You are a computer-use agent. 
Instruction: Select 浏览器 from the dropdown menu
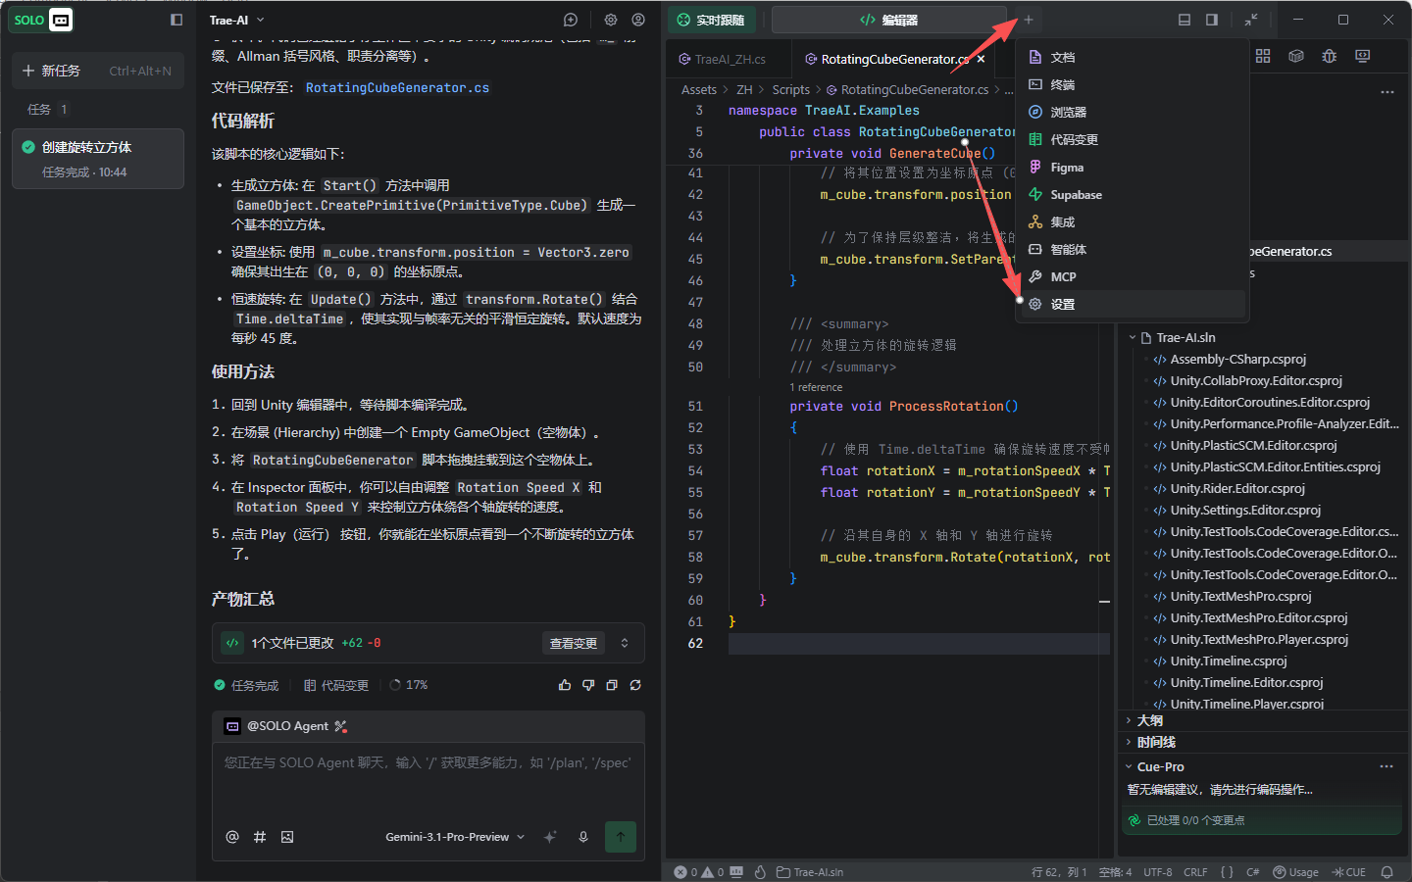(1132, 113)
